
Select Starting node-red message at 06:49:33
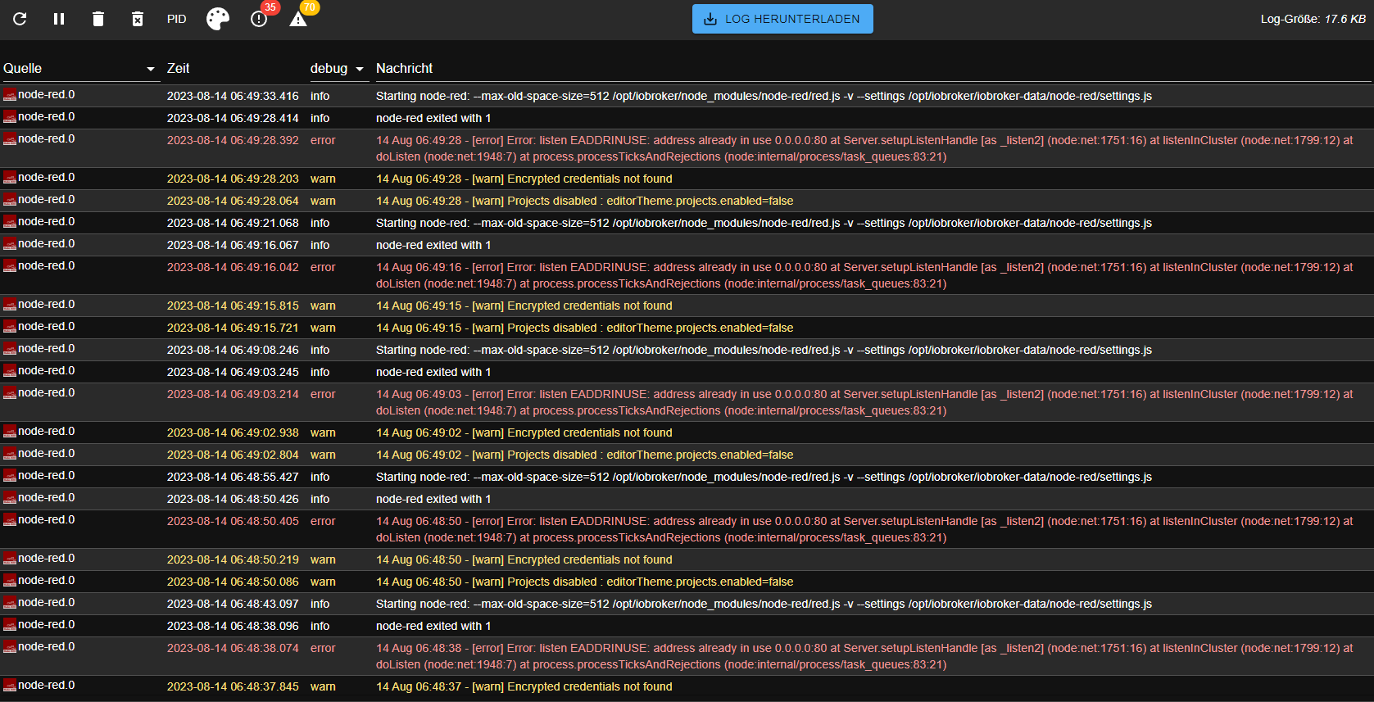764,96
